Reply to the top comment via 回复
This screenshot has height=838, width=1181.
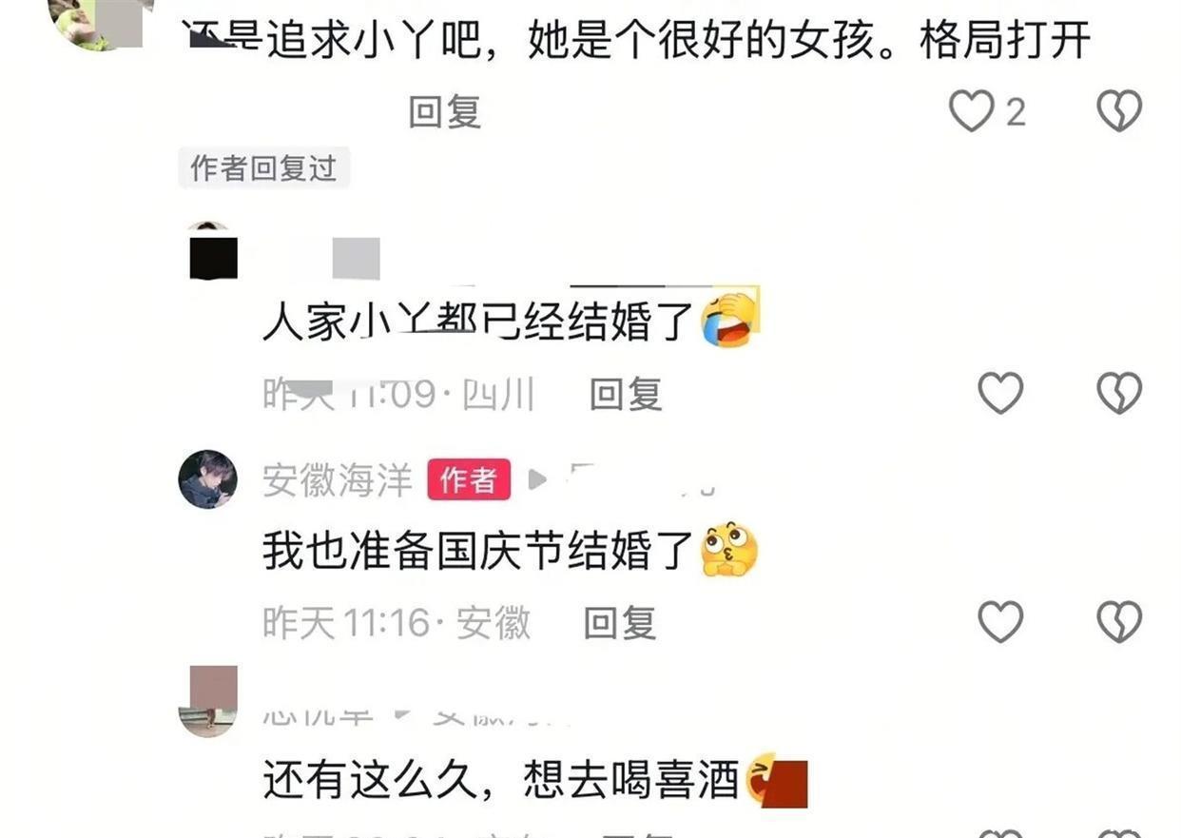pos(445,112)
